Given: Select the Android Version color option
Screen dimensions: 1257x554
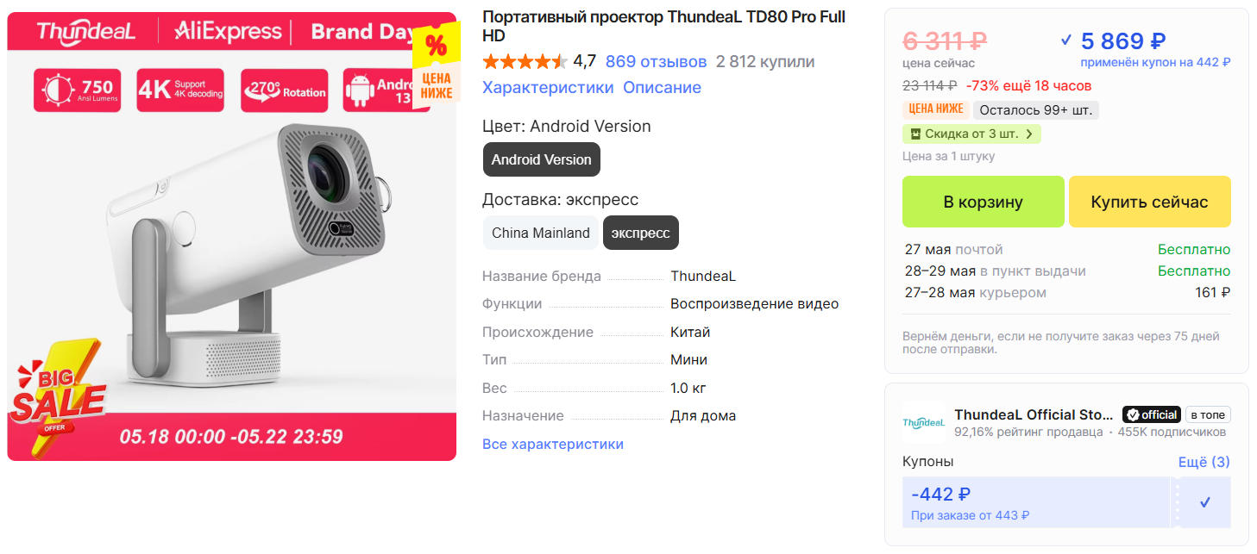Looking at the screenshot, I should (x=541, y=159).
